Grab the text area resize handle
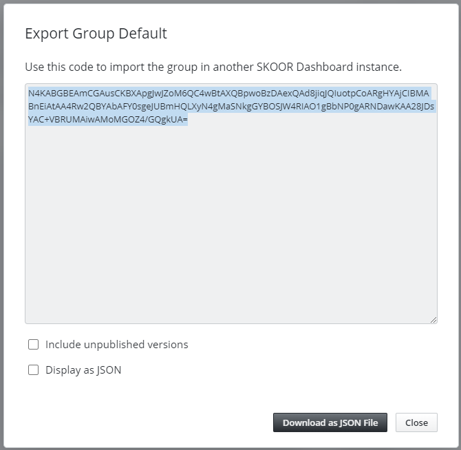 click(433, 320)
